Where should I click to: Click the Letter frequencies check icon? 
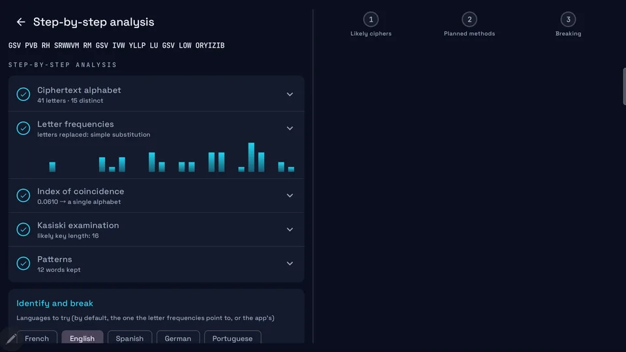tap(23, 128)
